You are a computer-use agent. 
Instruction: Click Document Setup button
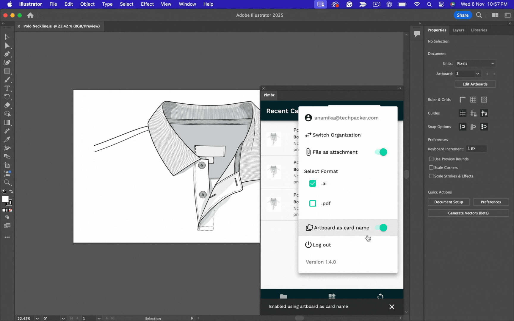pos(449,202)
